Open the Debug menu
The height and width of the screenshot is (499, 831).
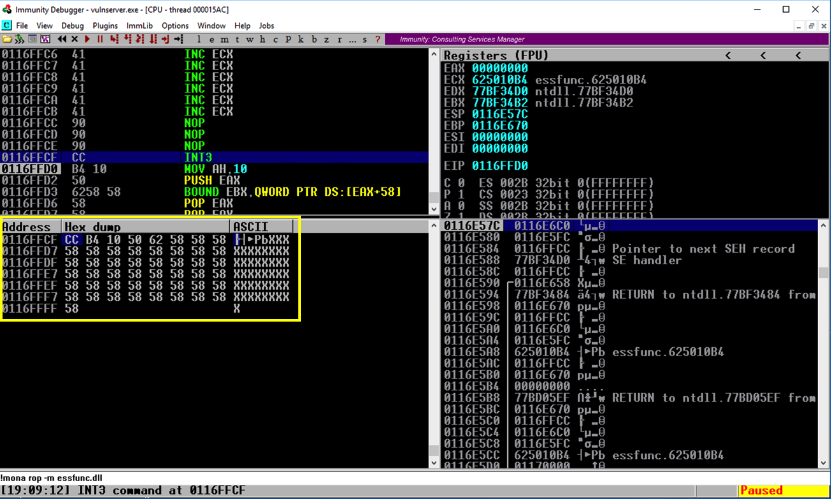(73, 26)
